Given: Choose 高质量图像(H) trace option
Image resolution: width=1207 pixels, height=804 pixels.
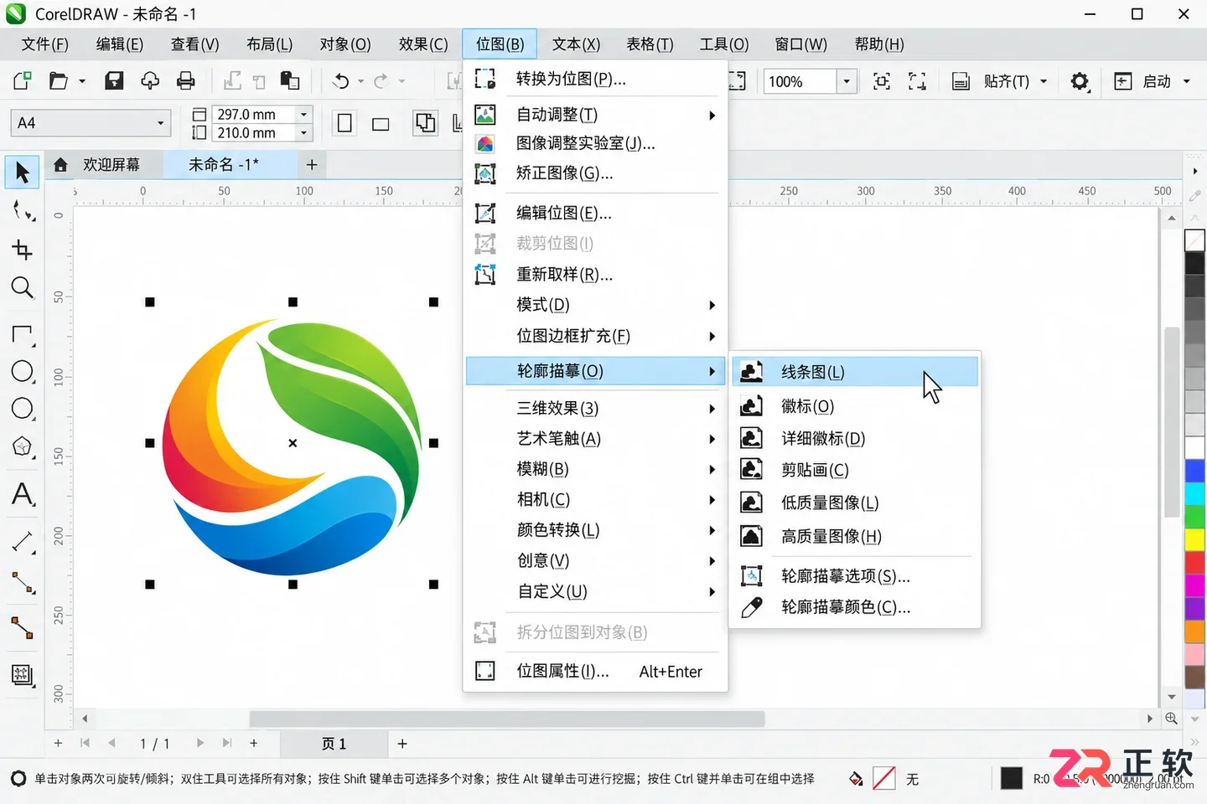Looking at the screenshot, I should 855,536.
